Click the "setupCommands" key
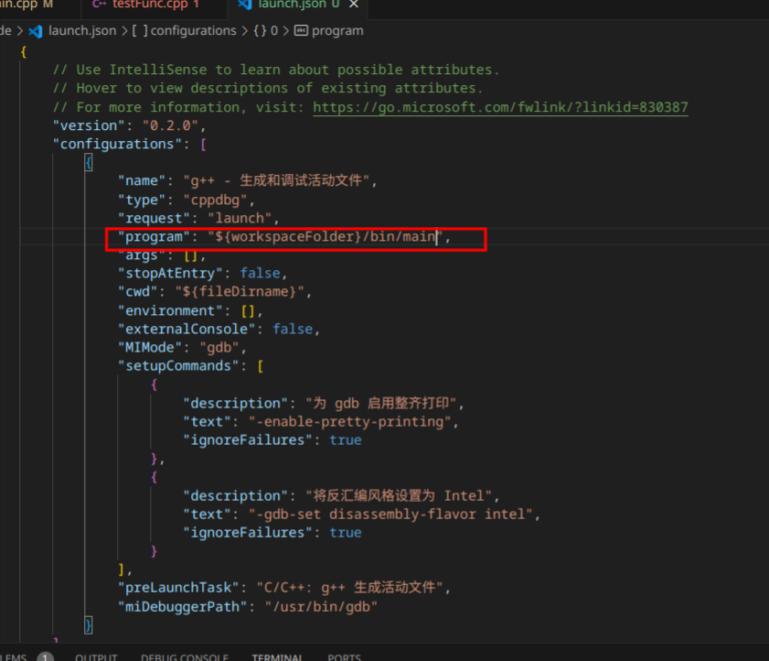 point(178,366)
